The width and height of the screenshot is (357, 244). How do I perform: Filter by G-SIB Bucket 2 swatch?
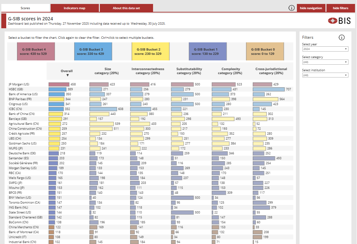point(150,52)
